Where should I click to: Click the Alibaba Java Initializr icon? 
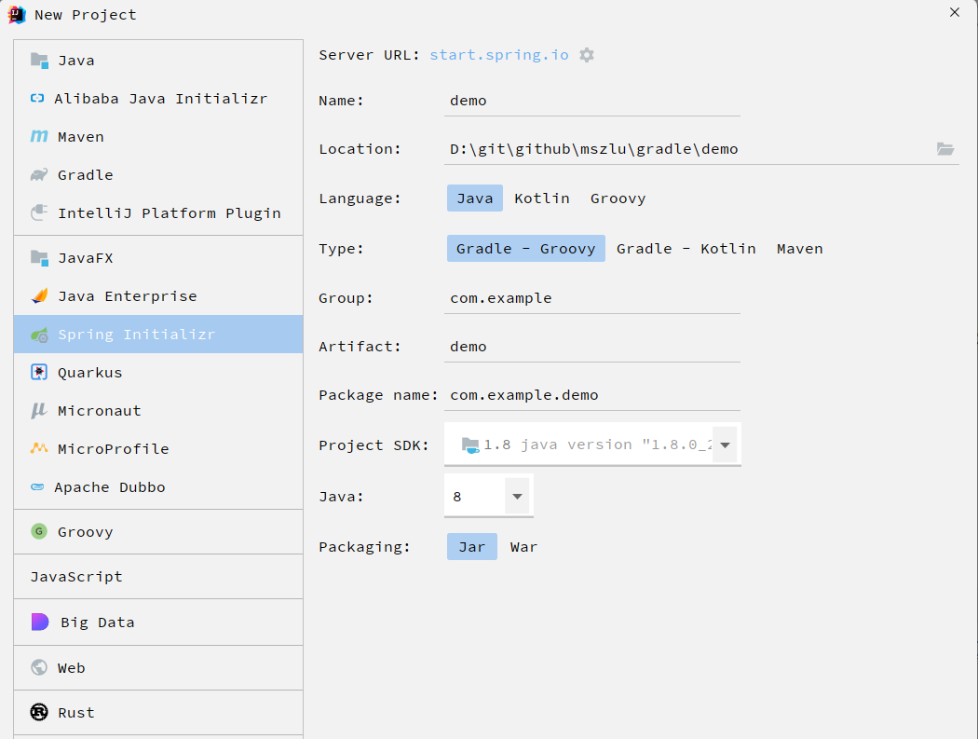(x=37, y=98)
